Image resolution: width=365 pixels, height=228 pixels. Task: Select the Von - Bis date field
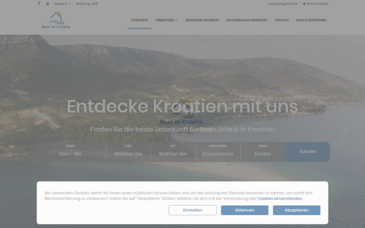tap(70, 152)
